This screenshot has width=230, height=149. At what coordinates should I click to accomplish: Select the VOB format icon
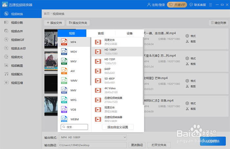pyautogui.click(x=64, y=110)
